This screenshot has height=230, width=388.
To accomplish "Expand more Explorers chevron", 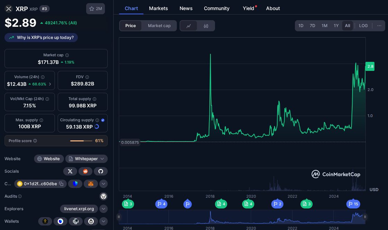I will 104,209.
